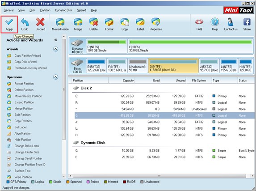256x191 pixels.
Task: Select the I:(NTFS) 30.0 GB disk map block
Action: pyautogui.click(x=190, y=46)
